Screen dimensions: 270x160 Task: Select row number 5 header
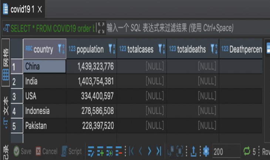point(17,126)
